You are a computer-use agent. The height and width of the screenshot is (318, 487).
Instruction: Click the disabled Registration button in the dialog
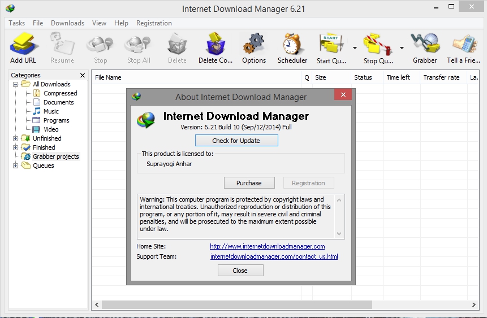point(308,183)
